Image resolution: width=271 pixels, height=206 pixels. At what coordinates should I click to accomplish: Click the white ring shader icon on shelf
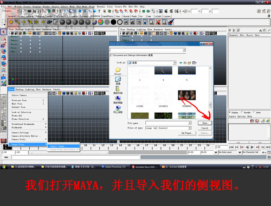click(120, 22)
